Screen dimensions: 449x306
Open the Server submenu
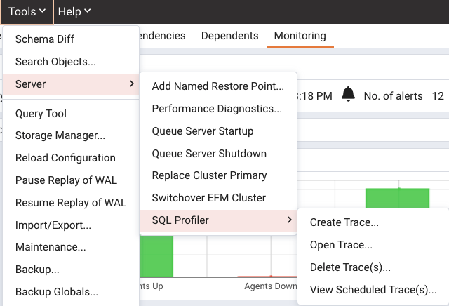coord(71,84)
